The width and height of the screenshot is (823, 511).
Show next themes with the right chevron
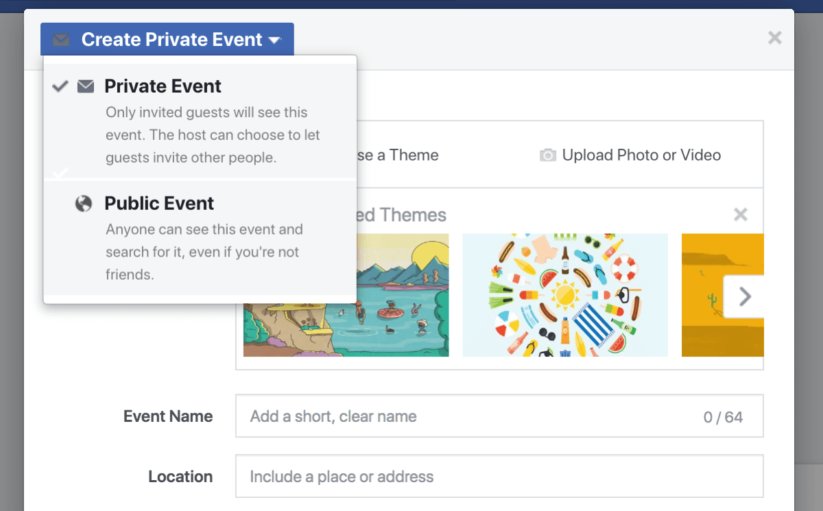(745, 296)
